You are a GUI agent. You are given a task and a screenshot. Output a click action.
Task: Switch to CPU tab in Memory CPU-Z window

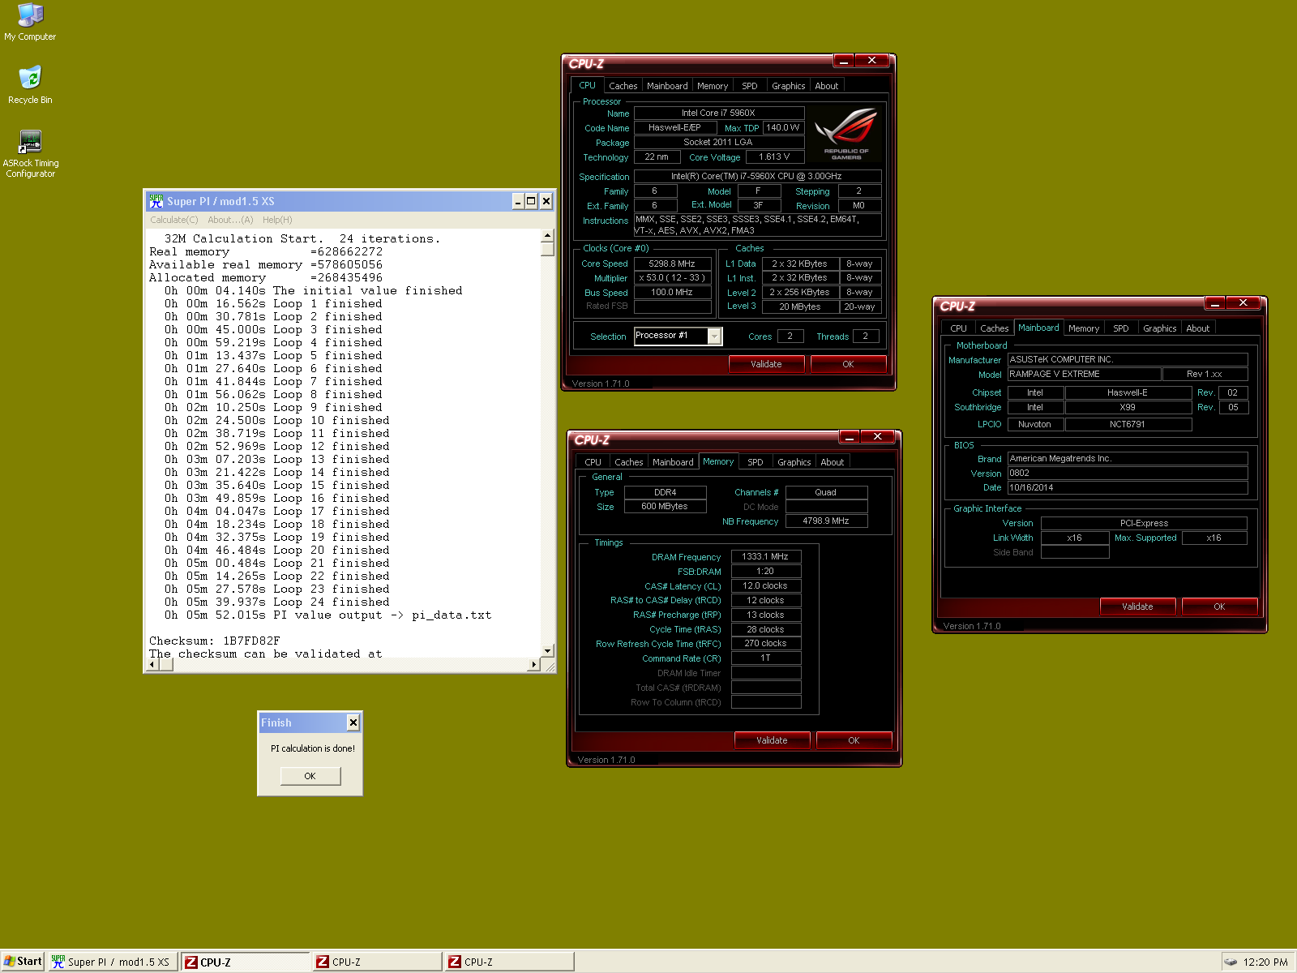point(593,462)
